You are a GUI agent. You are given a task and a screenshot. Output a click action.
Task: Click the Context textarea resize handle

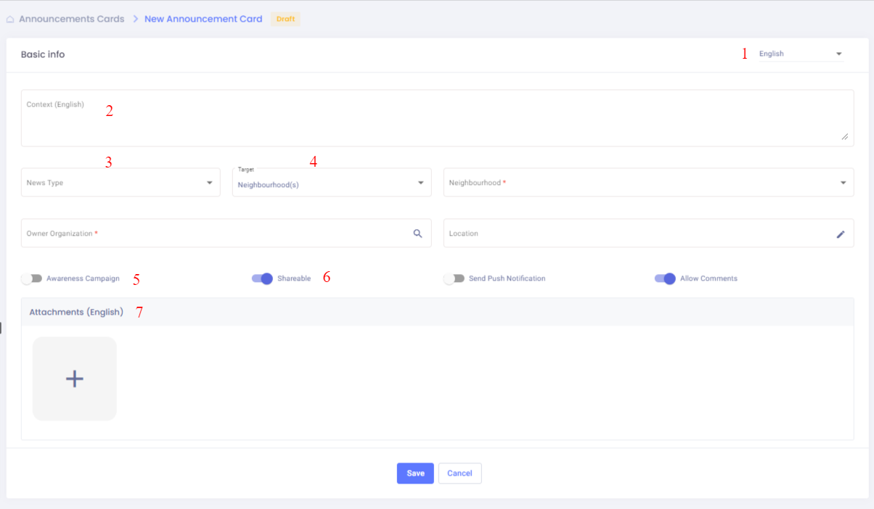[x=844, y=136]
